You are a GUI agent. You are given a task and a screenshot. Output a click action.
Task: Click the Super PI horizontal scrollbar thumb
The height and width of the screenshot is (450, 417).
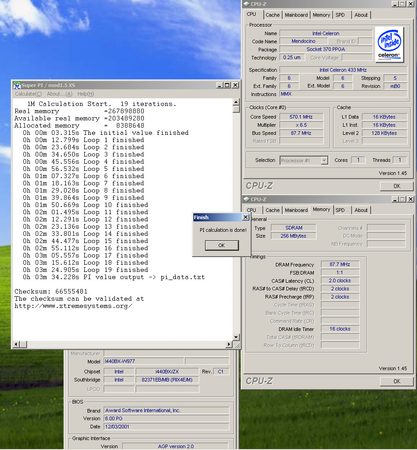pos(23,344)
